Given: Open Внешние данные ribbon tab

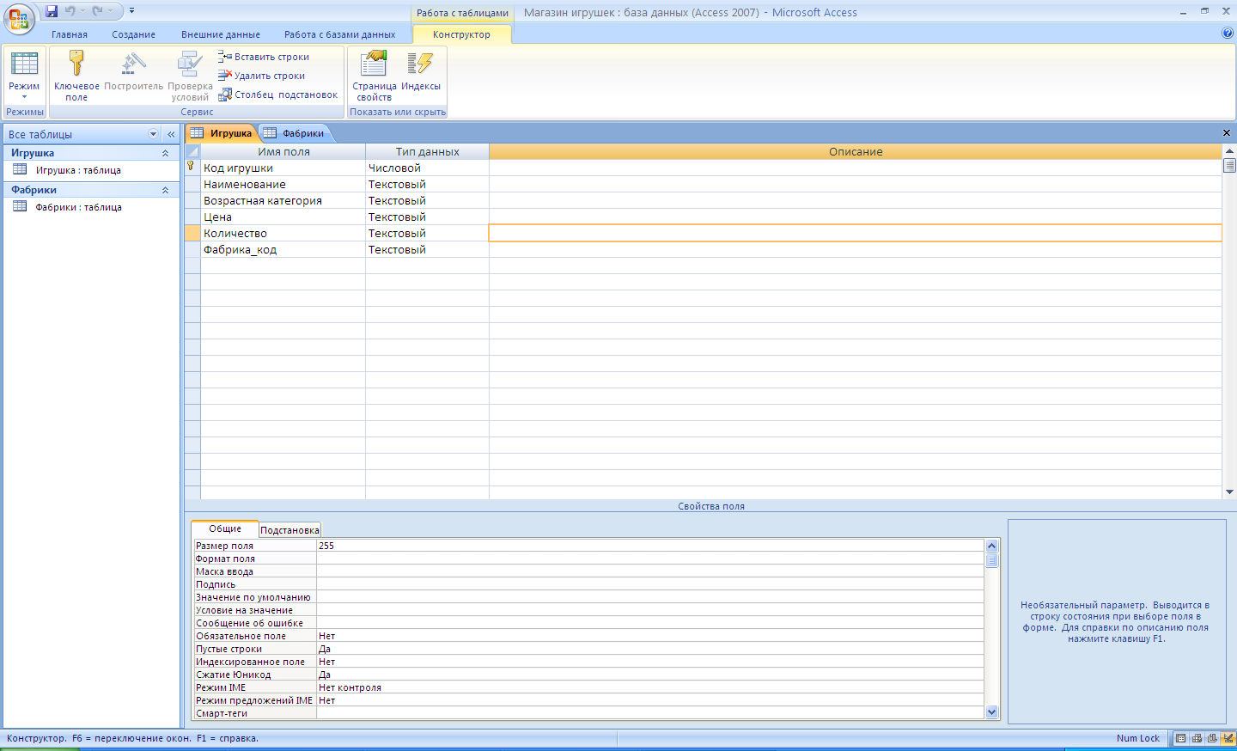Looking at the screenshot, I should 221,34.
